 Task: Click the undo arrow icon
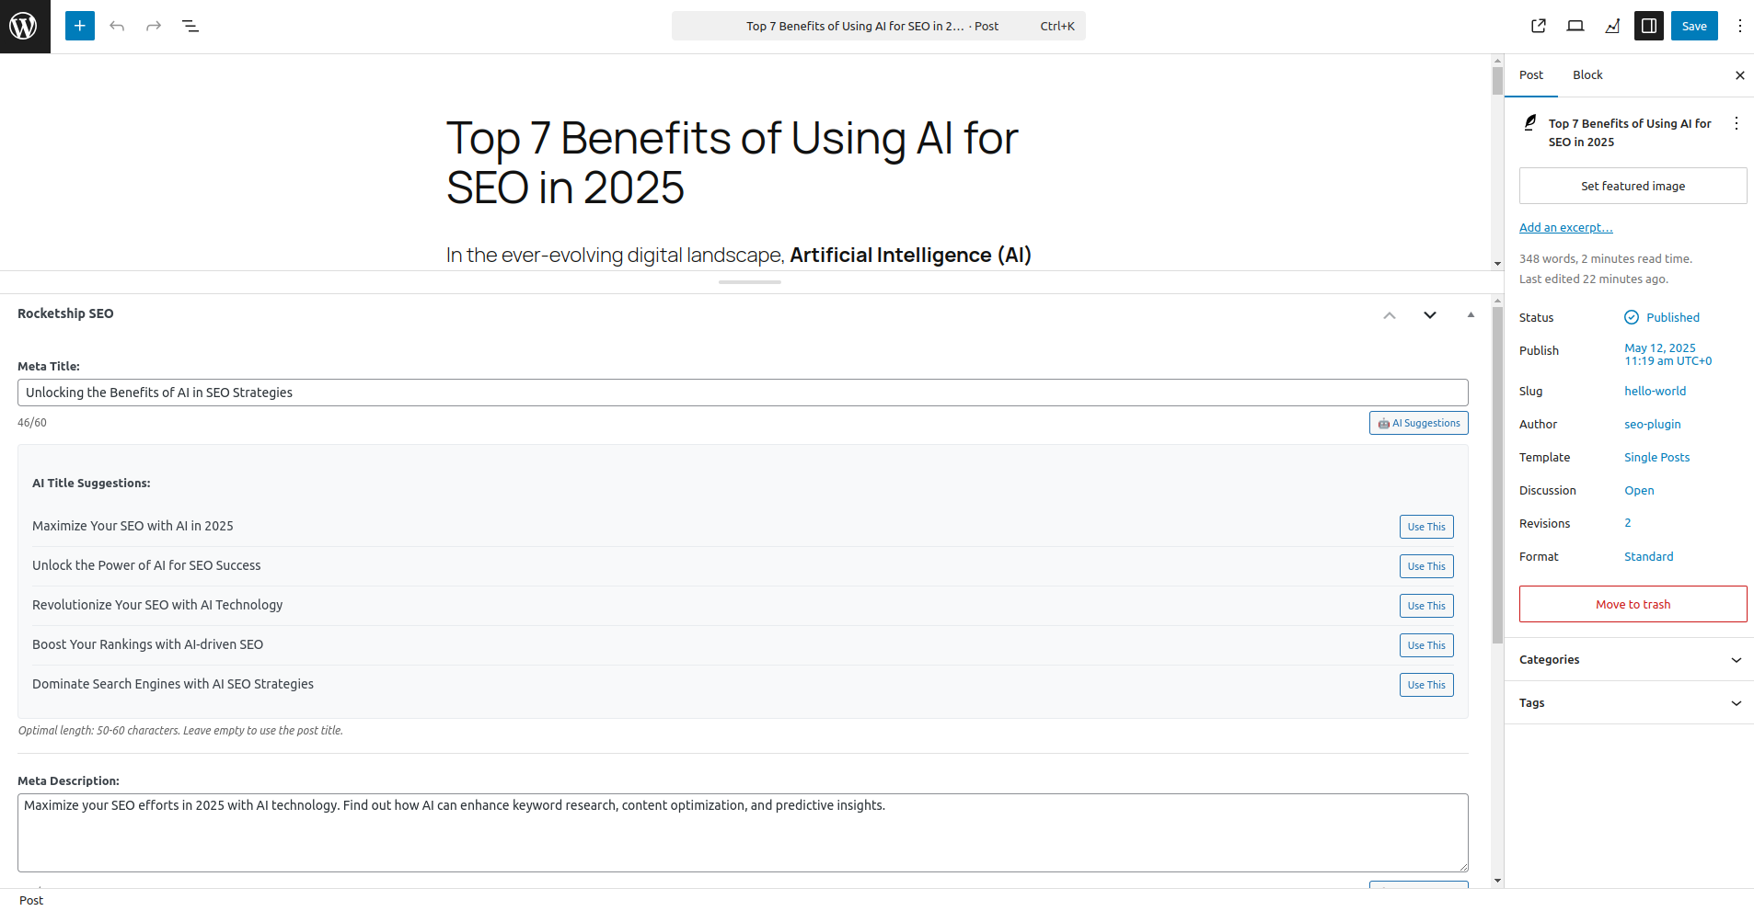[x=117, y=26]
